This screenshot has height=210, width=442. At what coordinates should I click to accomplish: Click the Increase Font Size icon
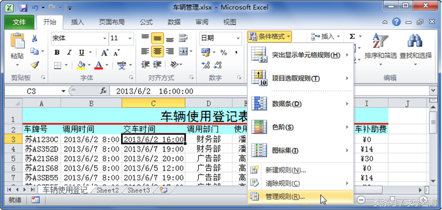(105, 52)
